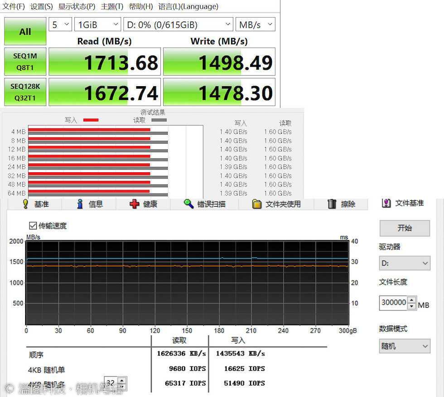Switch to the 文件基准 tab

tap(403, 203)
